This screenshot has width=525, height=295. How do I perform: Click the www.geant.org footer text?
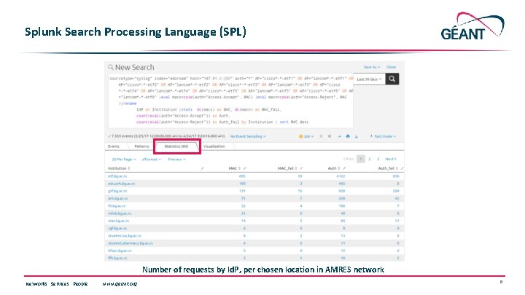tap(120, 284)
